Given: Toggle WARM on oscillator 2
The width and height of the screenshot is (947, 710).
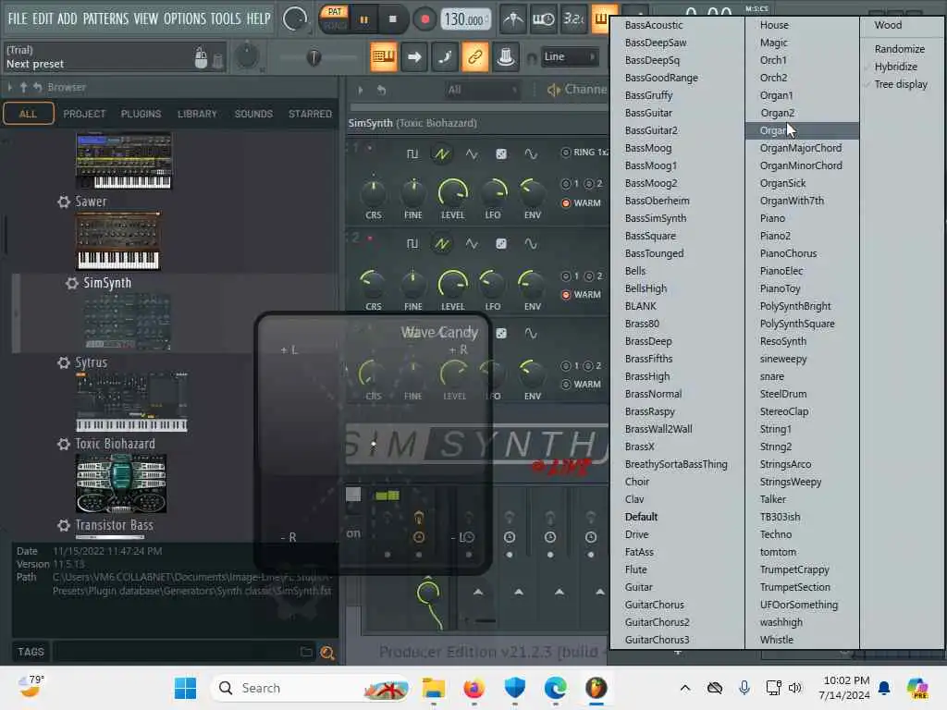Looking at the screenshot, I should [x=566, y=295].
